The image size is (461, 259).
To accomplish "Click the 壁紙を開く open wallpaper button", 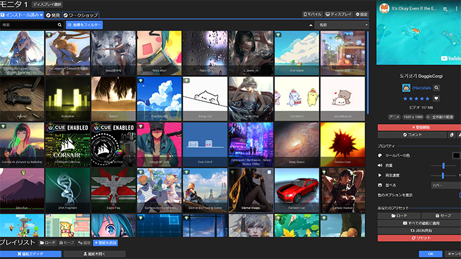I will click(x=95, y=253).
